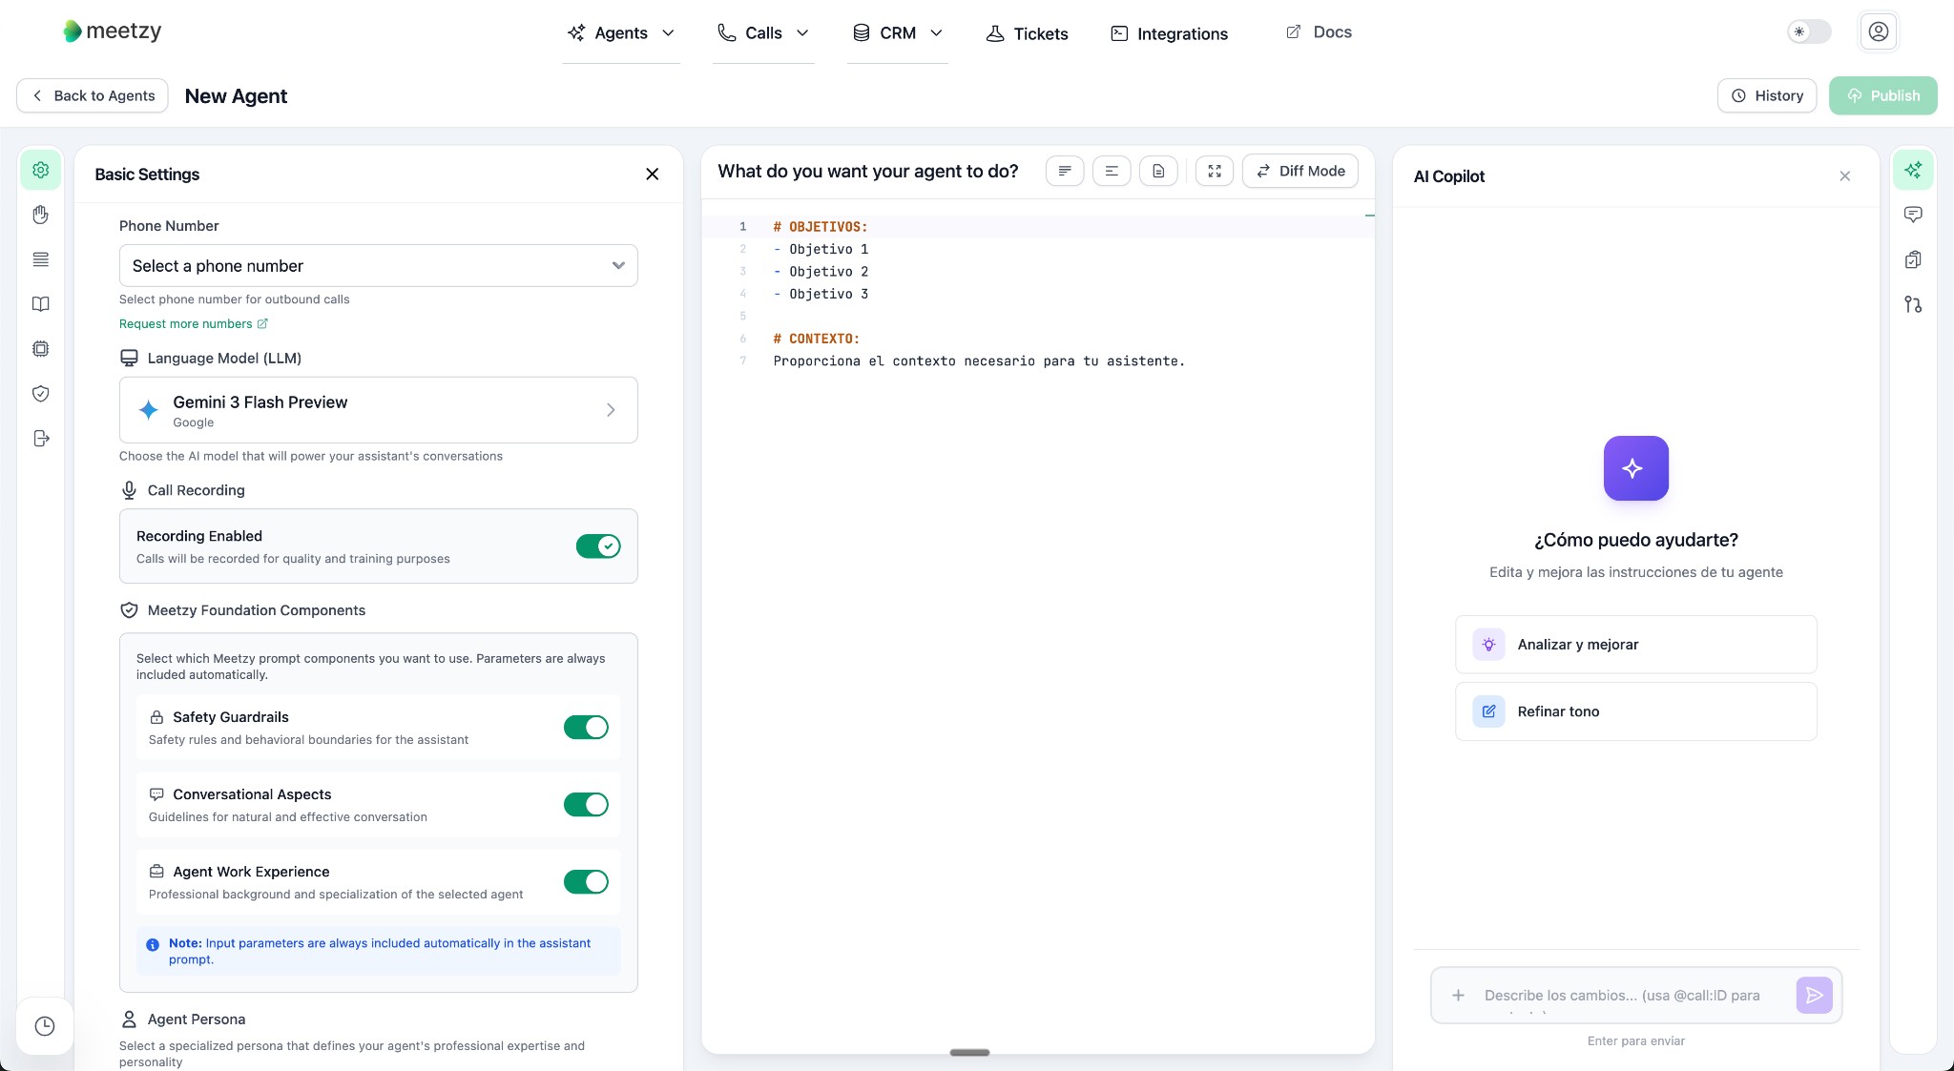Click the shield check sidebar icon

(40, 394)
